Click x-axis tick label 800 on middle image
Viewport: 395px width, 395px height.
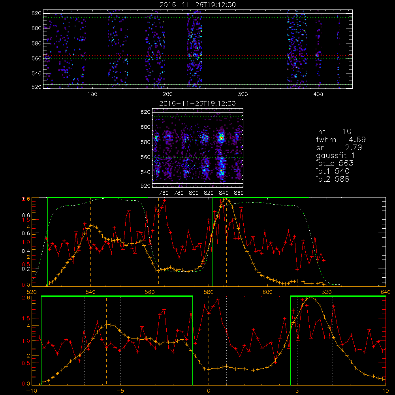[194, 193]
